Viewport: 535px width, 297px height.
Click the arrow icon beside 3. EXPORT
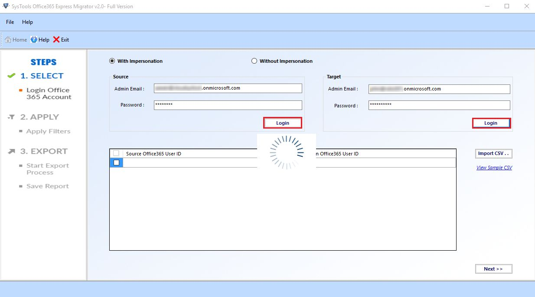pyautogui.click(x=12, y=152)
